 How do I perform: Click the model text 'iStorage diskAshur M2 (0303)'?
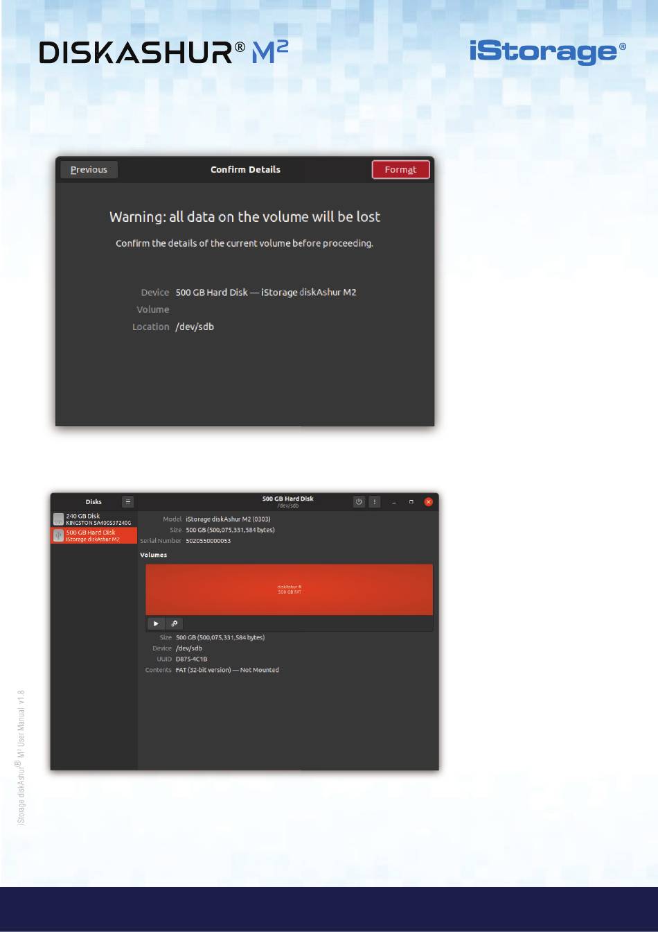(x=228, y=519)
